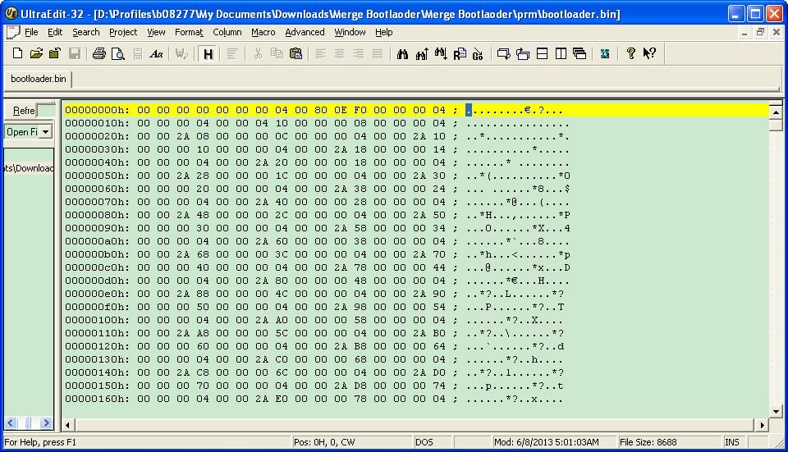Open the Help menu
Viewport: 788px width, 452px height.
(x=384, y=32)
